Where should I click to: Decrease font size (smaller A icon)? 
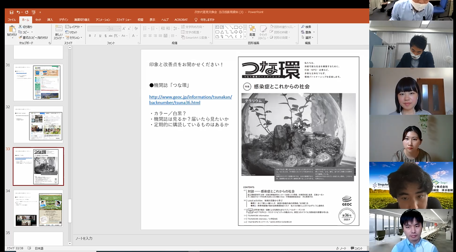point(128,29)
